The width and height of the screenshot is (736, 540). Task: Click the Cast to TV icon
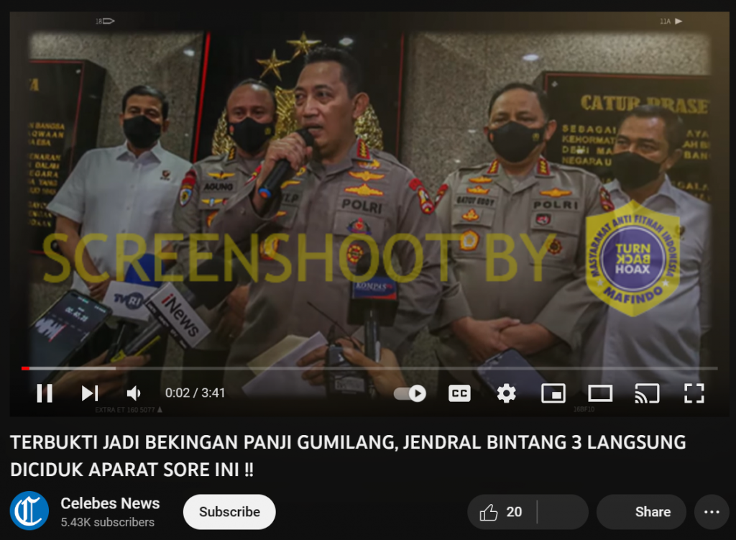tap(647, 393)
